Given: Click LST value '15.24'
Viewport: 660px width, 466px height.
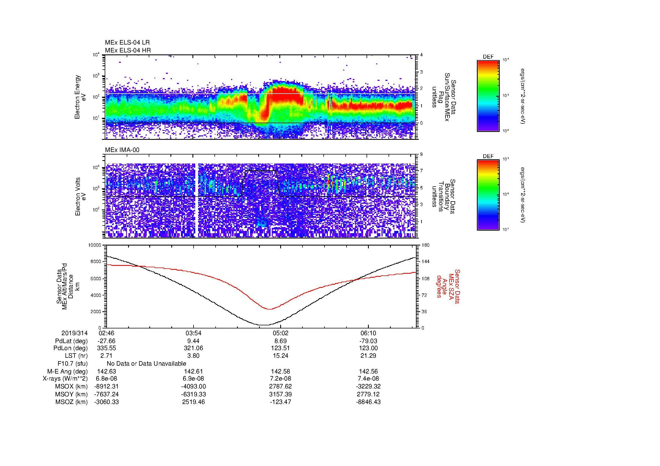Looking at the screenshot, I should tap(280, 356).
